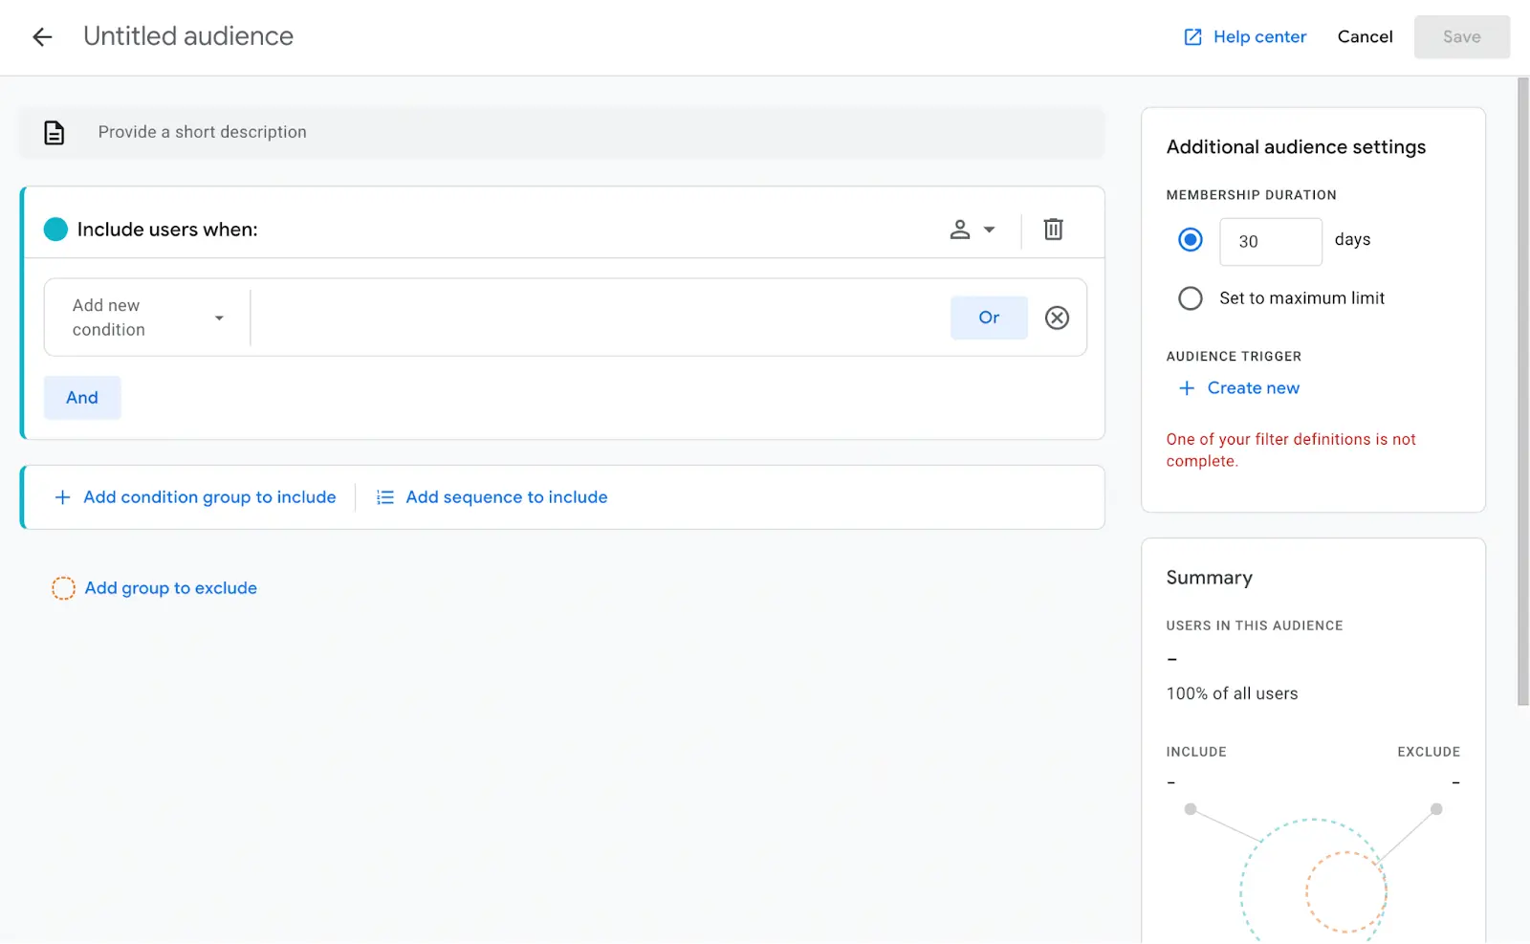Go back using the left arrow icon
This screenshot has height=944, width=1530.
42,37
